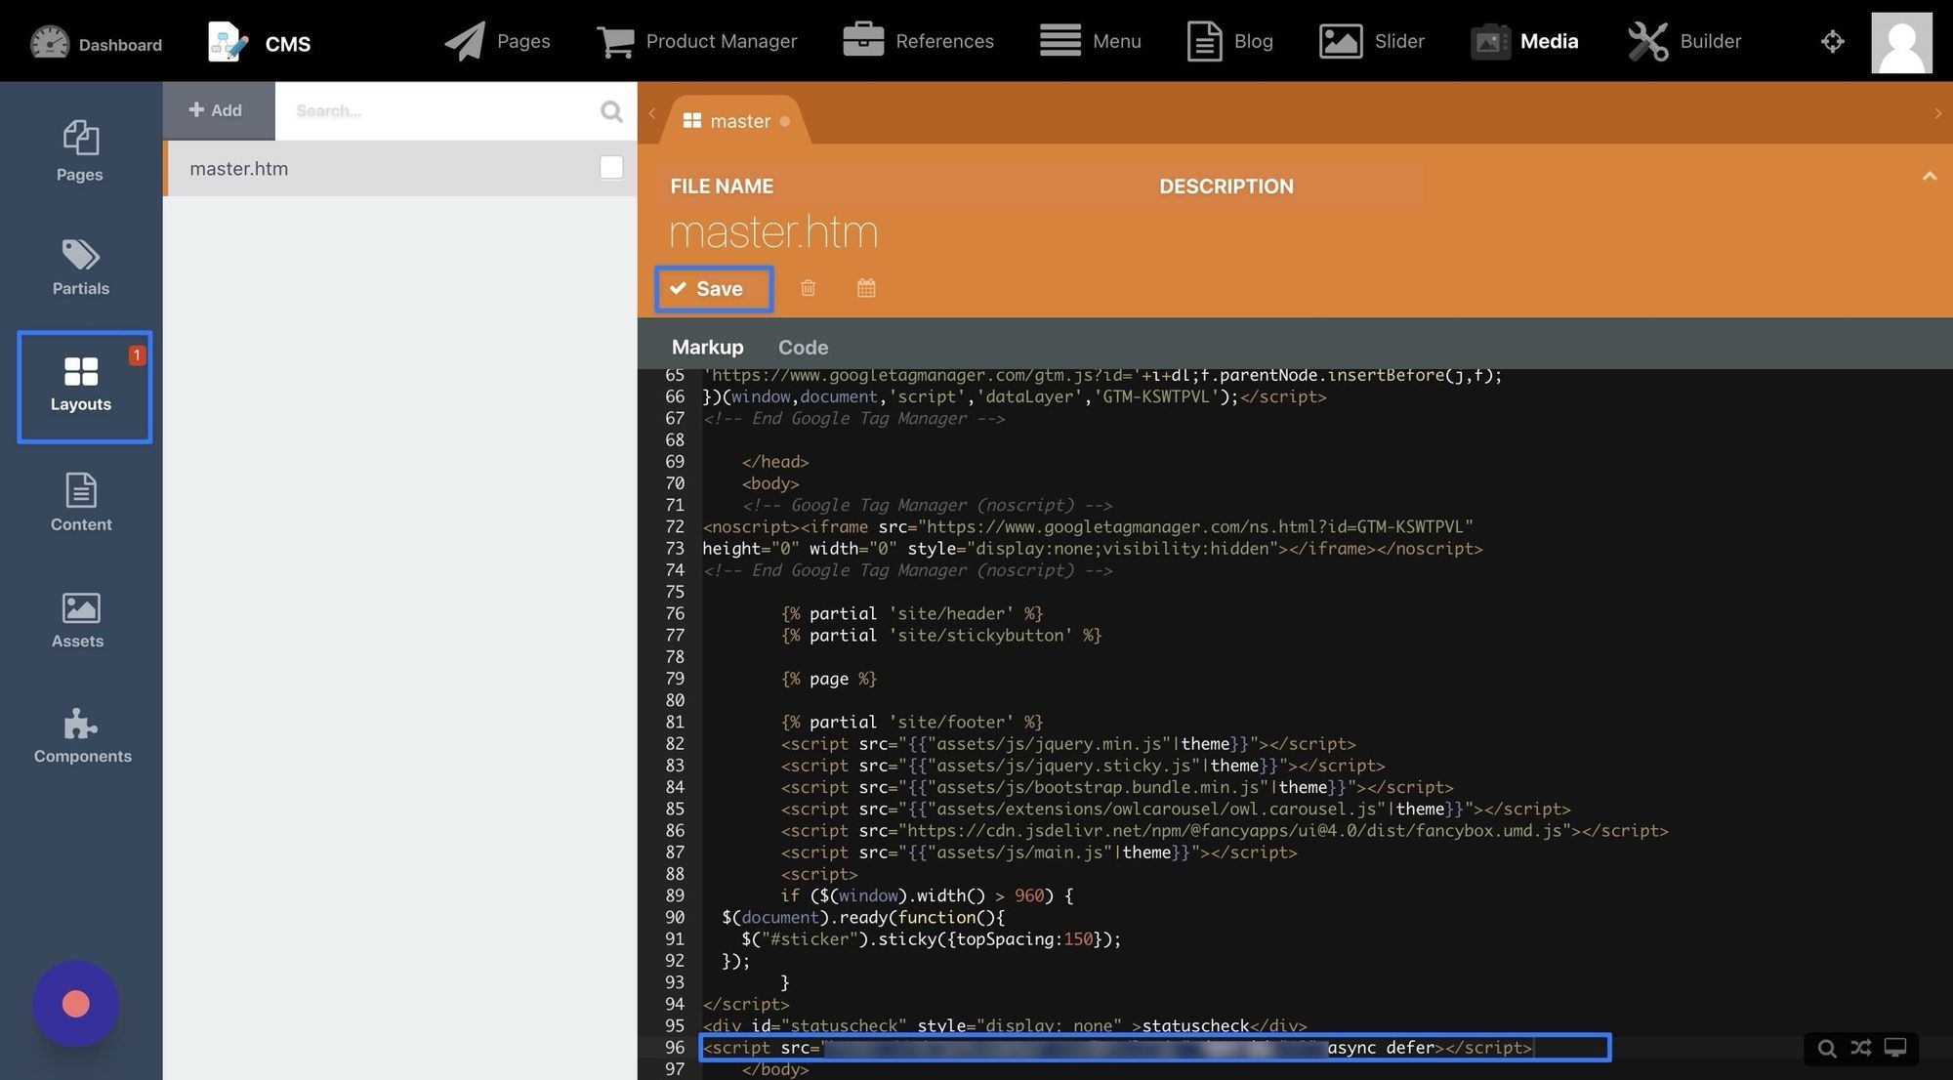Open the Builder tools
Image resolution: width=1953 pixels, height=1080 pixels.
1684,41
